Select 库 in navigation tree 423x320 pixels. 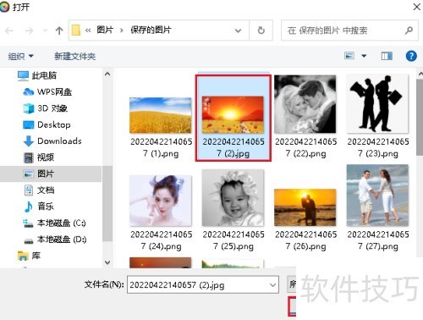[x=29, y=256]
